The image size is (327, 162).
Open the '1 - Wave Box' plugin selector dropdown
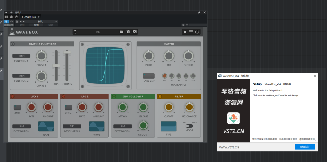(x=30, y=17)
